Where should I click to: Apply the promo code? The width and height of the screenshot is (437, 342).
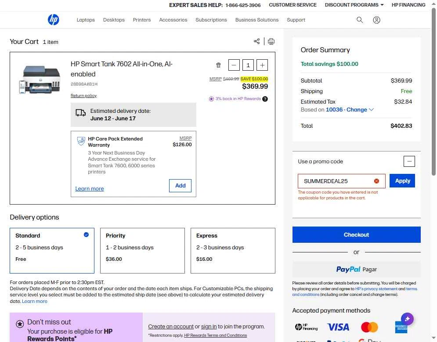(402, 181)
